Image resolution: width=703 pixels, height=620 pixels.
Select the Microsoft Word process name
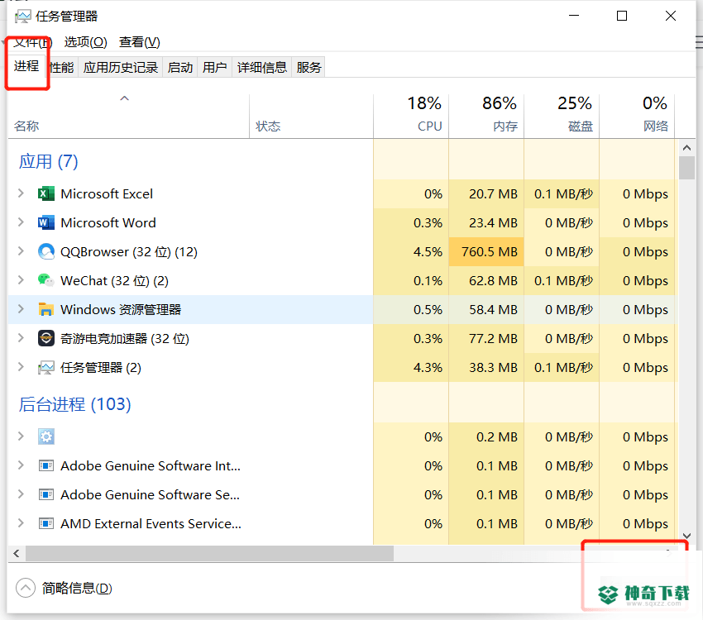[x=108, y=222]
